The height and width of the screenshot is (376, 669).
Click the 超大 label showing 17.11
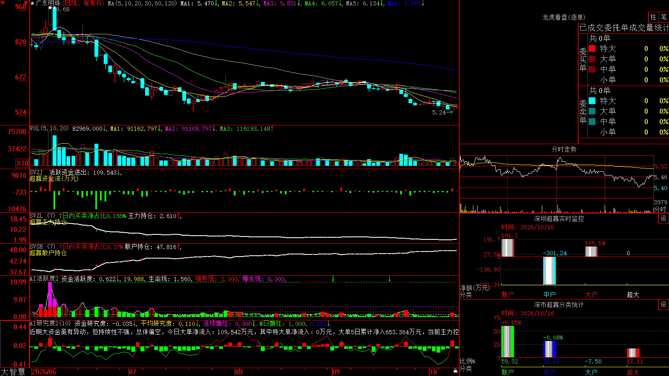[633, 372]
